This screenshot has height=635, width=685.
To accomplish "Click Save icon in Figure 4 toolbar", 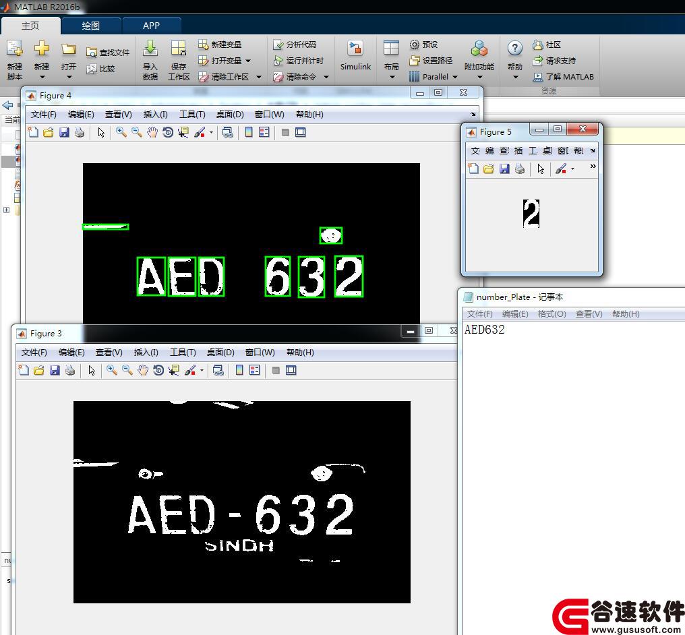I will point(64,132).
